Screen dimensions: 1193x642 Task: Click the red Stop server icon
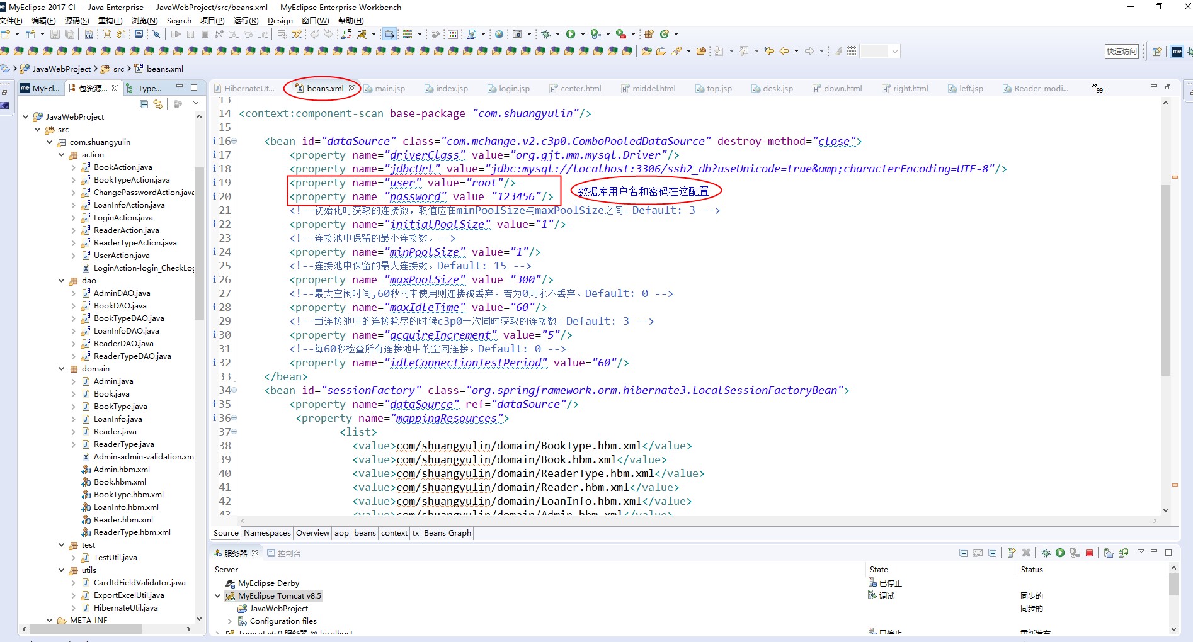[x=1089, y=553]
